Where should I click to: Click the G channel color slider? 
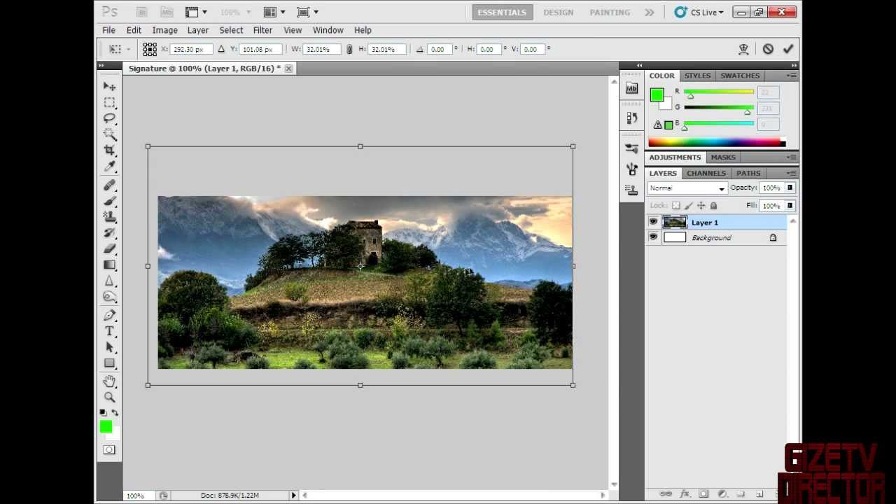coord(719,108)
